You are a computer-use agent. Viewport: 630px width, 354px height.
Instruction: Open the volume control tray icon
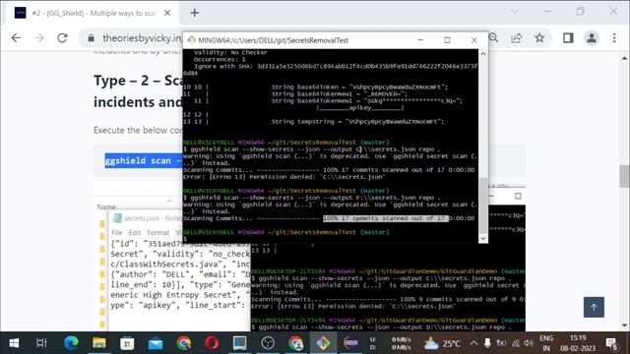[x=529, y=343]
